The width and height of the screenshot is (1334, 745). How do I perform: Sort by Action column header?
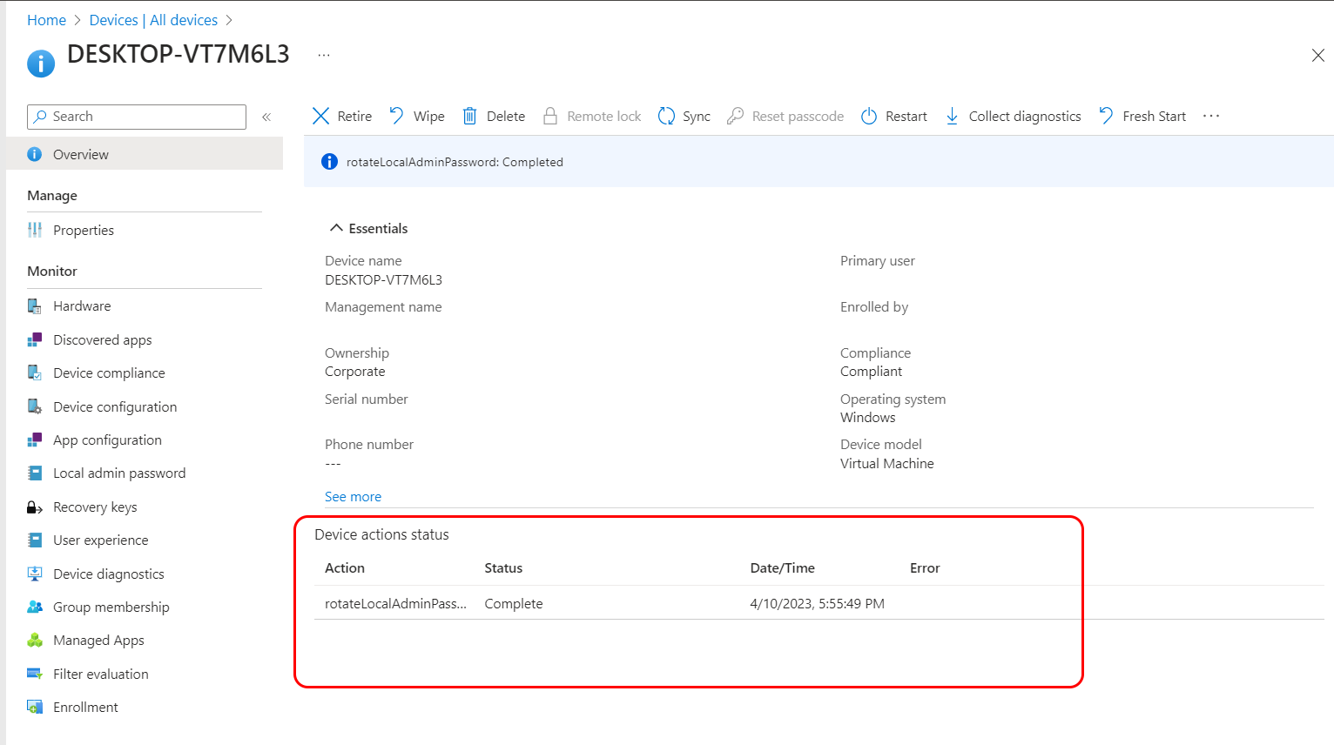[345, 567]
